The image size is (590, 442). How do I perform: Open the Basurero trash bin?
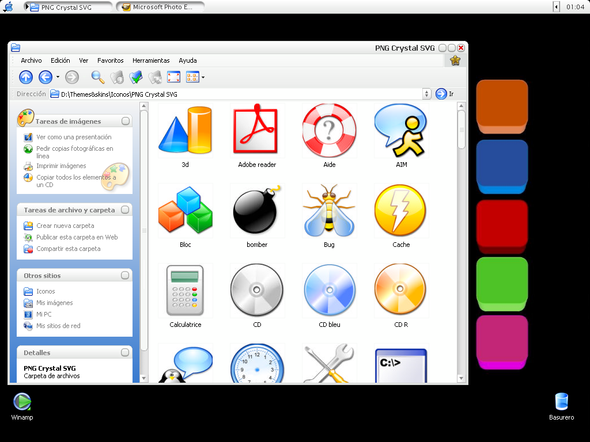click(561, 406)
